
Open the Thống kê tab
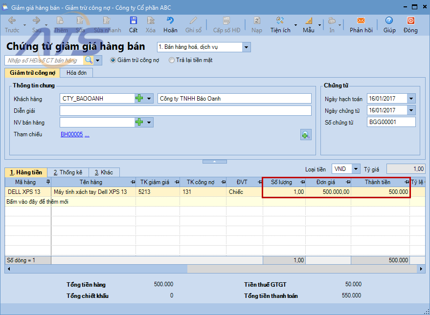click(68, 172)
